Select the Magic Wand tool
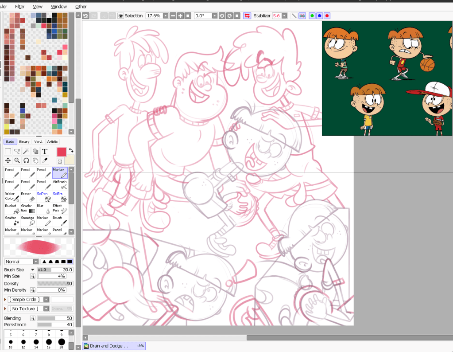The width and height of the screenshot is (453, 352). click(x=26, y=151)
